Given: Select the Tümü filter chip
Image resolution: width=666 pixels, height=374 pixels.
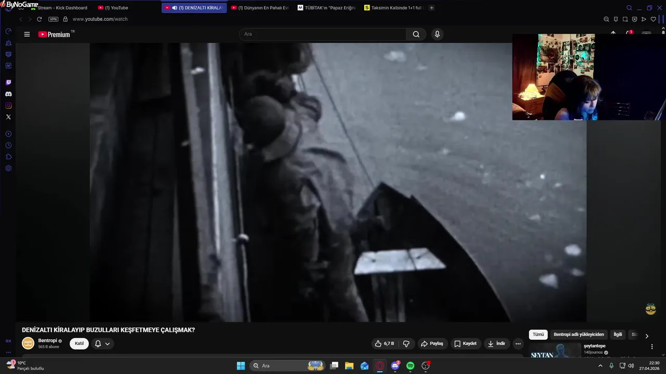Looking at the screenshot, I should [x=538, y=335].
